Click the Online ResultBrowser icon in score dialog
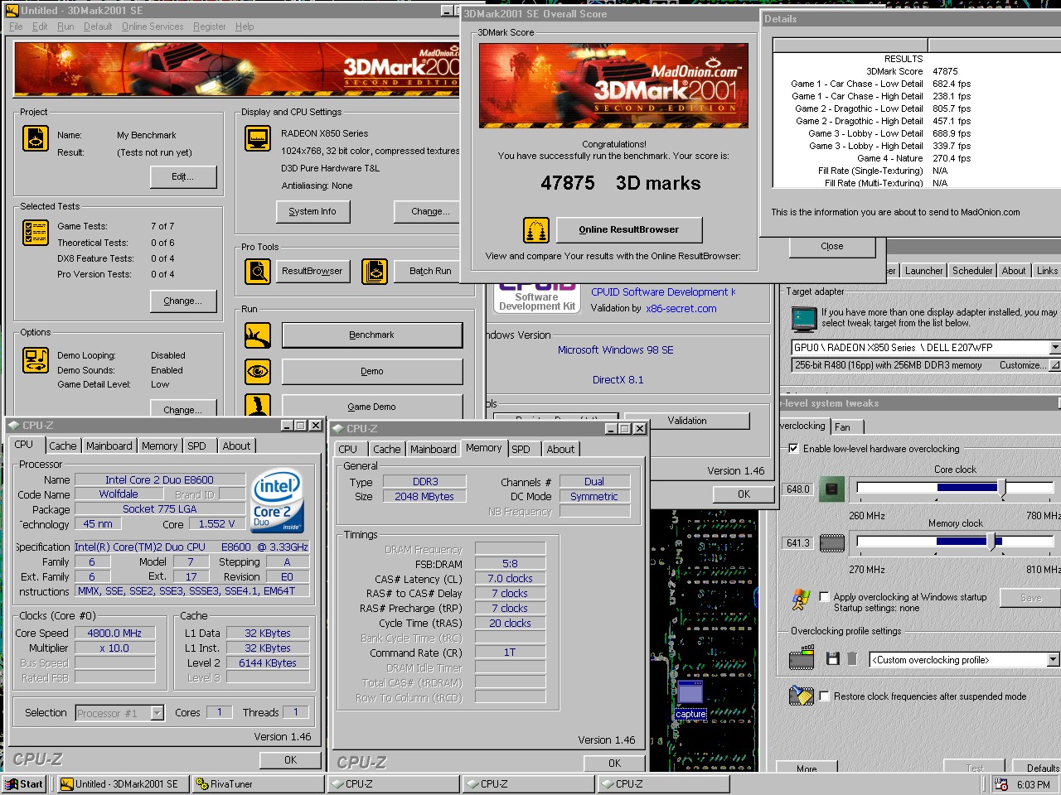Screen dimensions: 1061x795 [x=536, y=229]
